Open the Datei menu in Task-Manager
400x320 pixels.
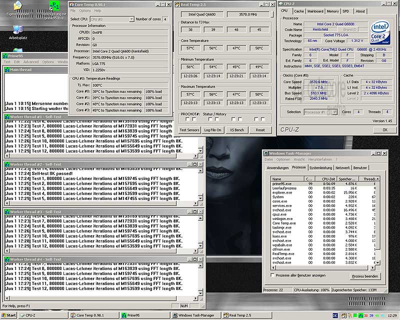click(x=268, y=159)
